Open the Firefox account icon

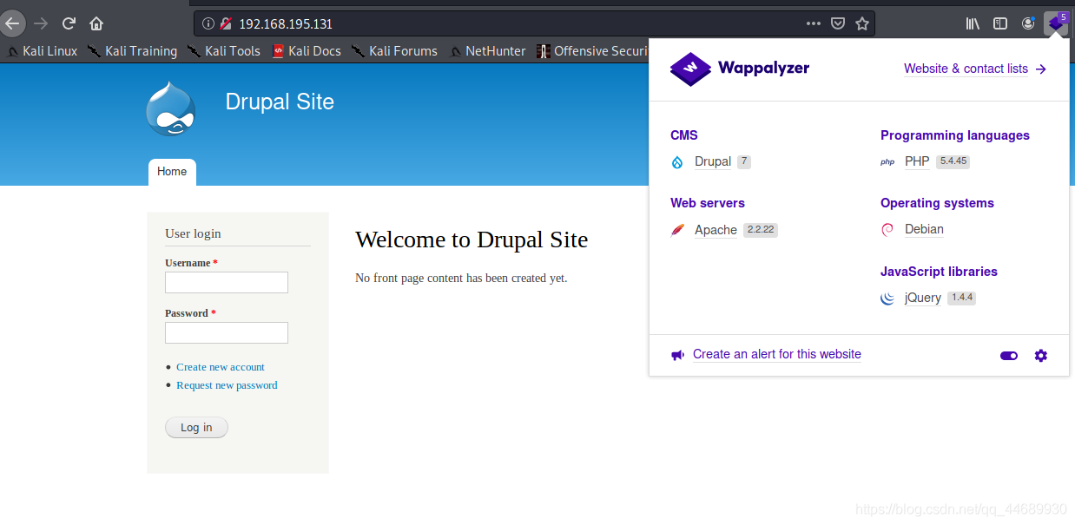click(1028, 23)
